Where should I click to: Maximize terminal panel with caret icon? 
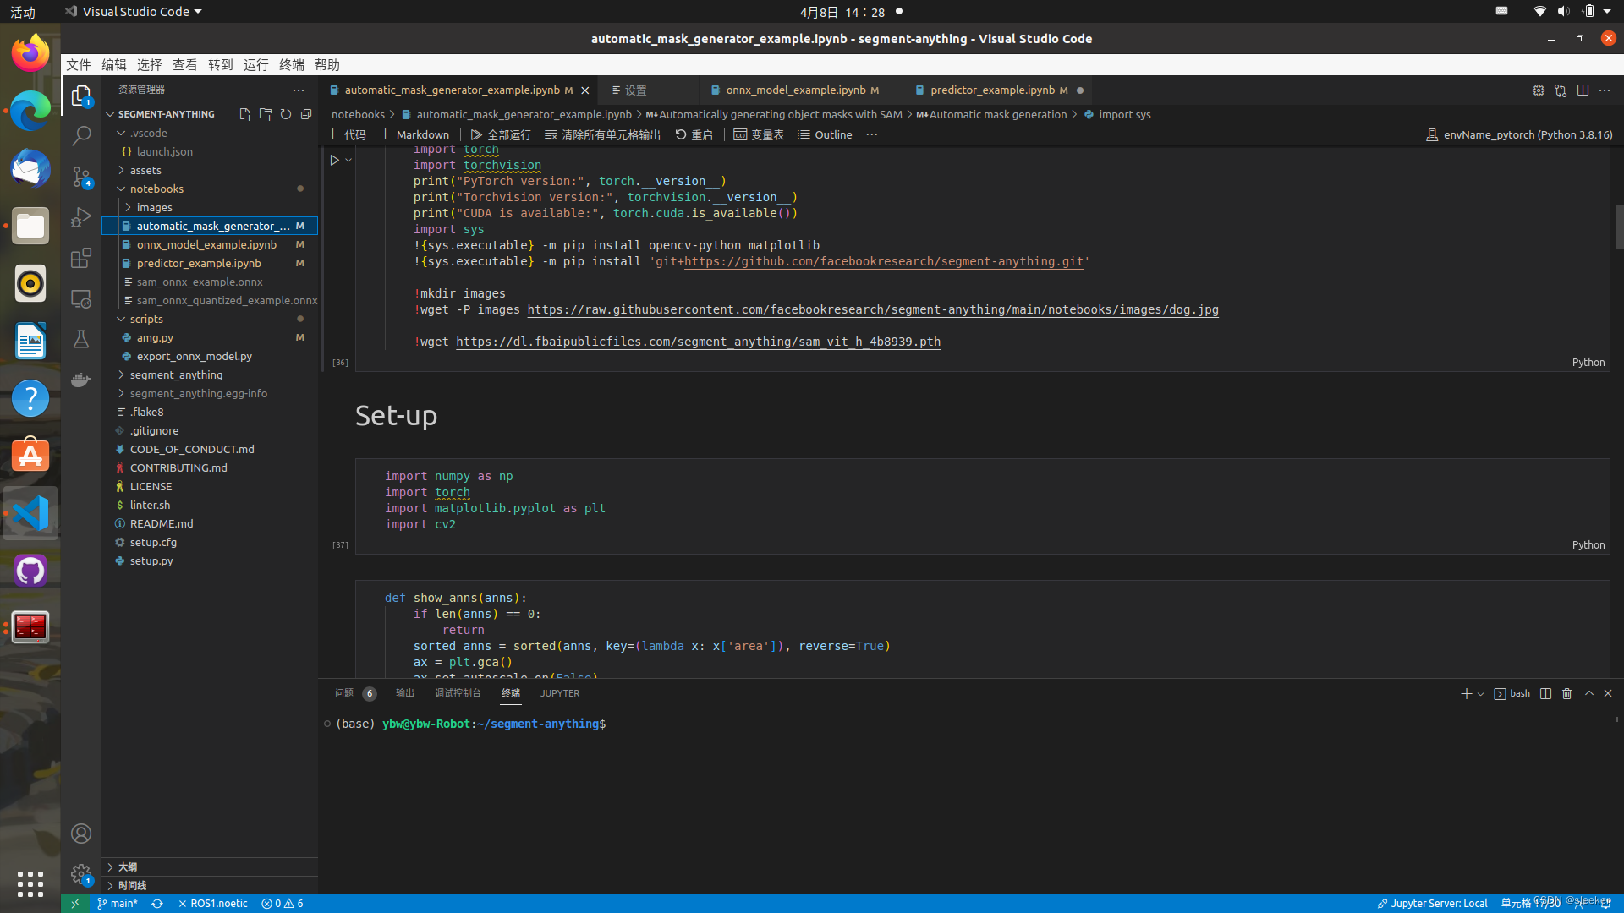coord(1588,693)
